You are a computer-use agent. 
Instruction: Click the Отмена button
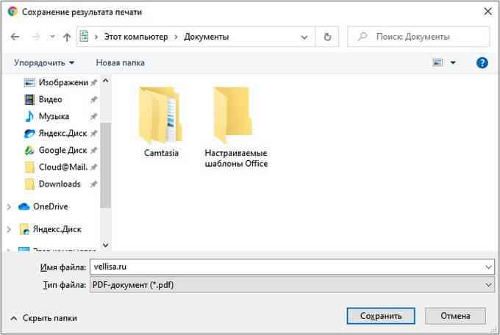pyautogui.click(x=455, y=316)
